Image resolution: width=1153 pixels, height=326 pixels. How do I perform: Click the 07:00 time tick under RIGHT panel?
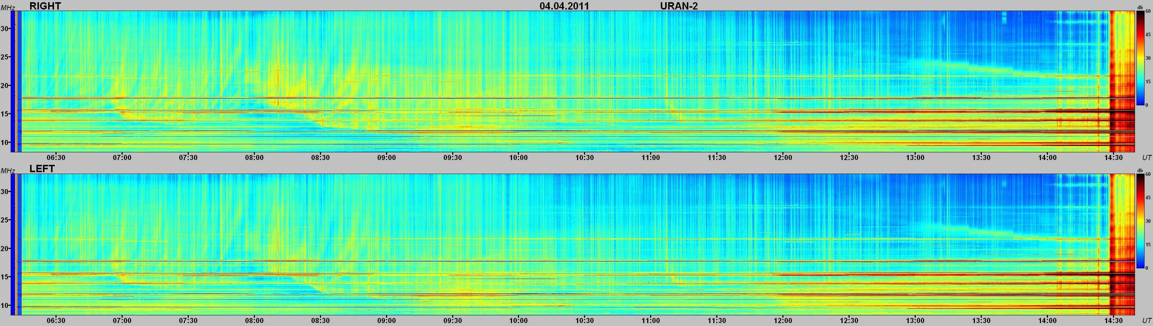coord(122,157)
